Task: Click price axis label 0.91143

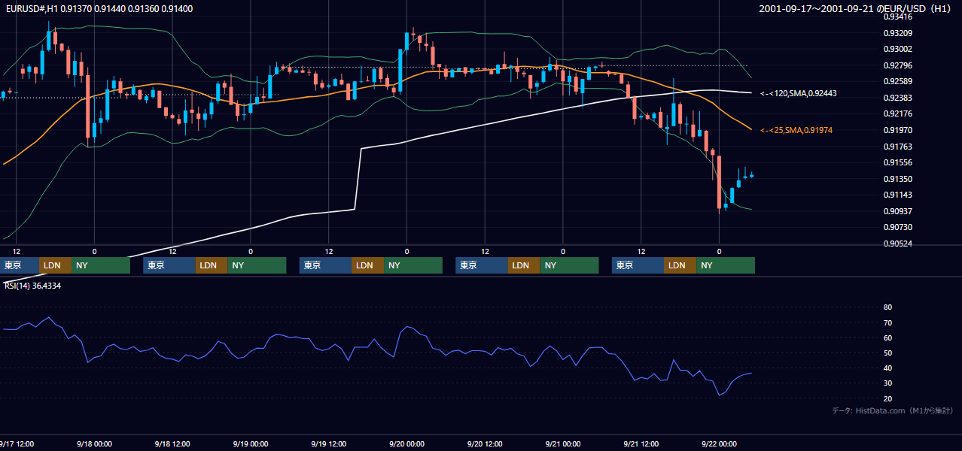Action: point(897,195)
